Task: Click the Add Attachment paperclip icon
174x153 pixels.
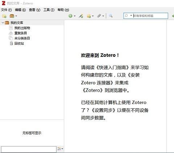Action: point(99,16)
